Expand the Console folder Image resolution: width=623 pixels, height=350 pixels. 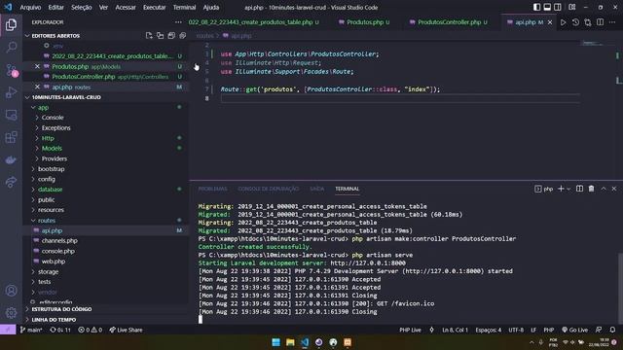point(53,118)
